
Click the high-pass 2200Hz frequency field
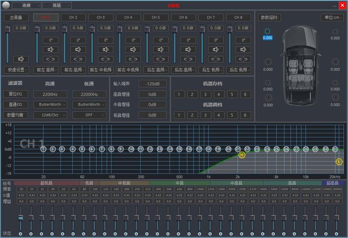coord(50,94)
